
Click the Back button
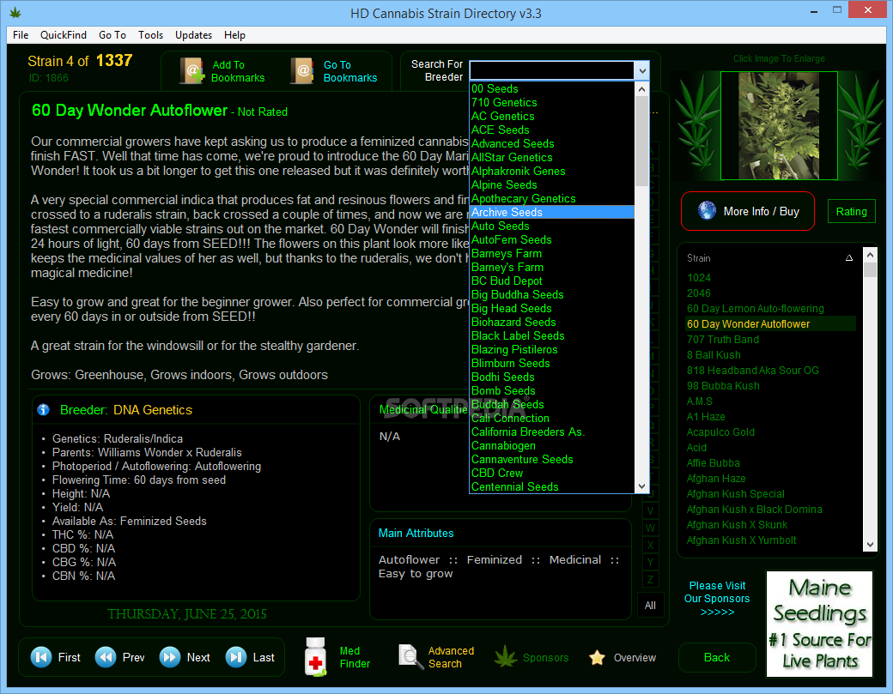click(716, 657)
